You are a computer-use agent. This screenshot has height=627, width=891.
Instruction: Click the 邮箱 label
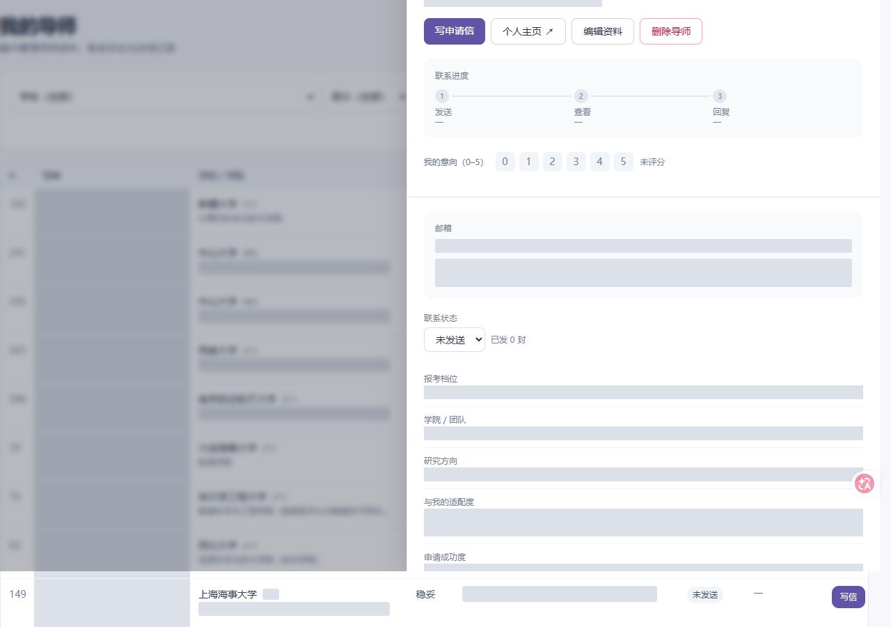pos(443,228)
